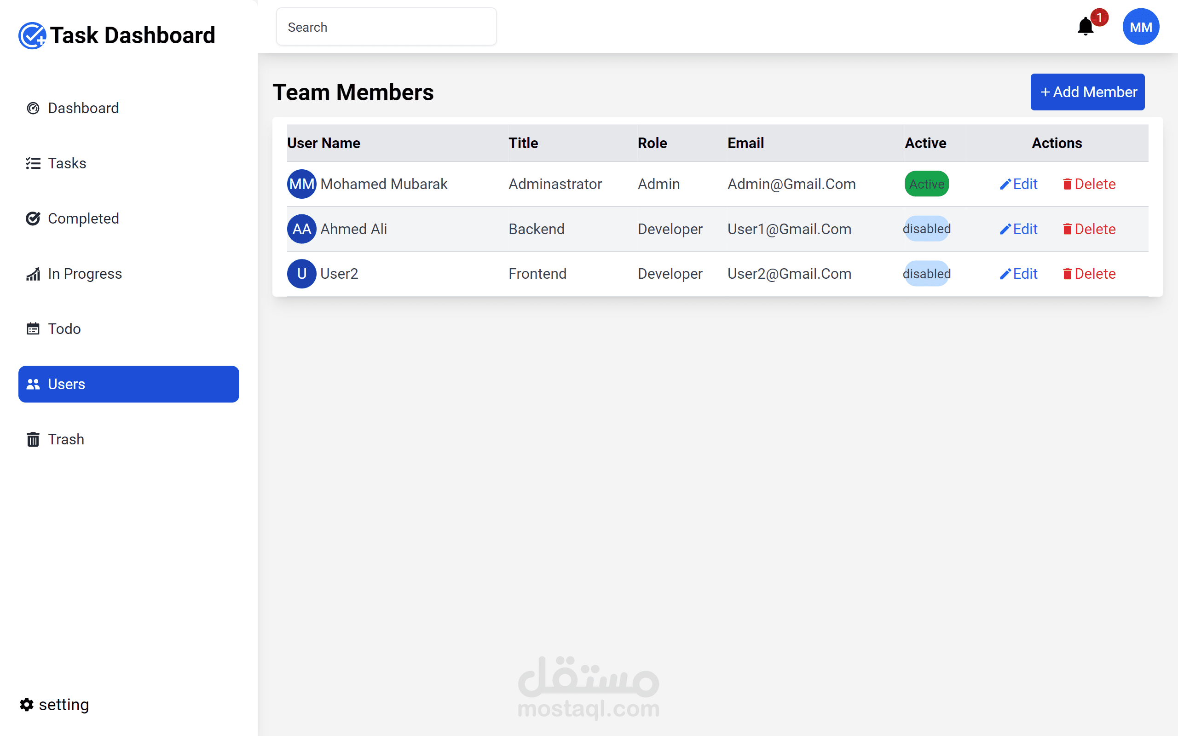Open the Completed tasks page
This screenshot has height=736, width=1178.
83,218
